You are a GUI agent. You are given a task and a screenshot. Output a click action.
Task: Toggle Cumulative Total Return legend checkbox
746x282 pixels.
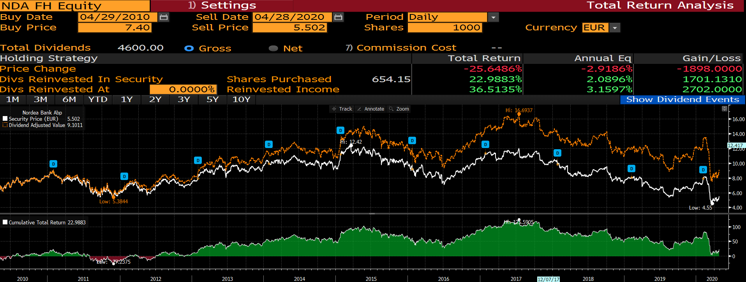[5, 222]
